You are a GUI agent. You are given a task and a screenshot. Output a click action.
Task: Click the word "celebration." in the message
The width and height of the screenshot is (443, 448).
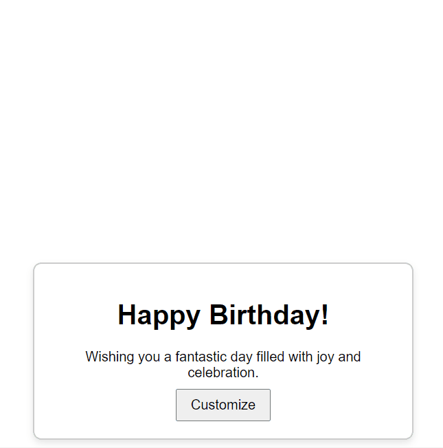pyautogui.click(x=223, y=373)
